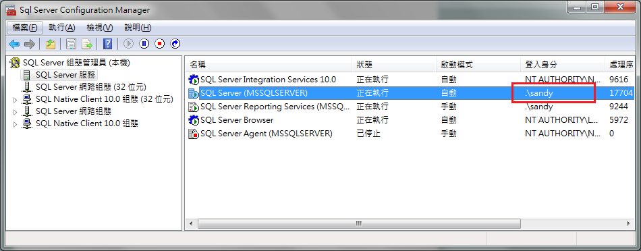Click the horizontal scrollbar left arrow

tap(191, 223)
